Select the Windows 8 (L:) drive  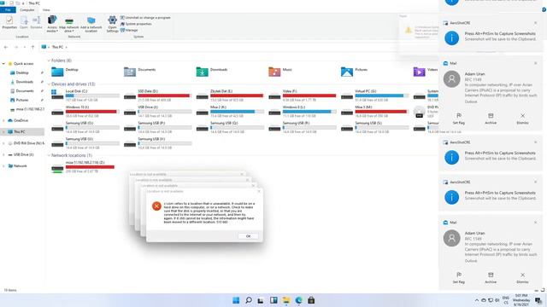(x=303, y=112)
